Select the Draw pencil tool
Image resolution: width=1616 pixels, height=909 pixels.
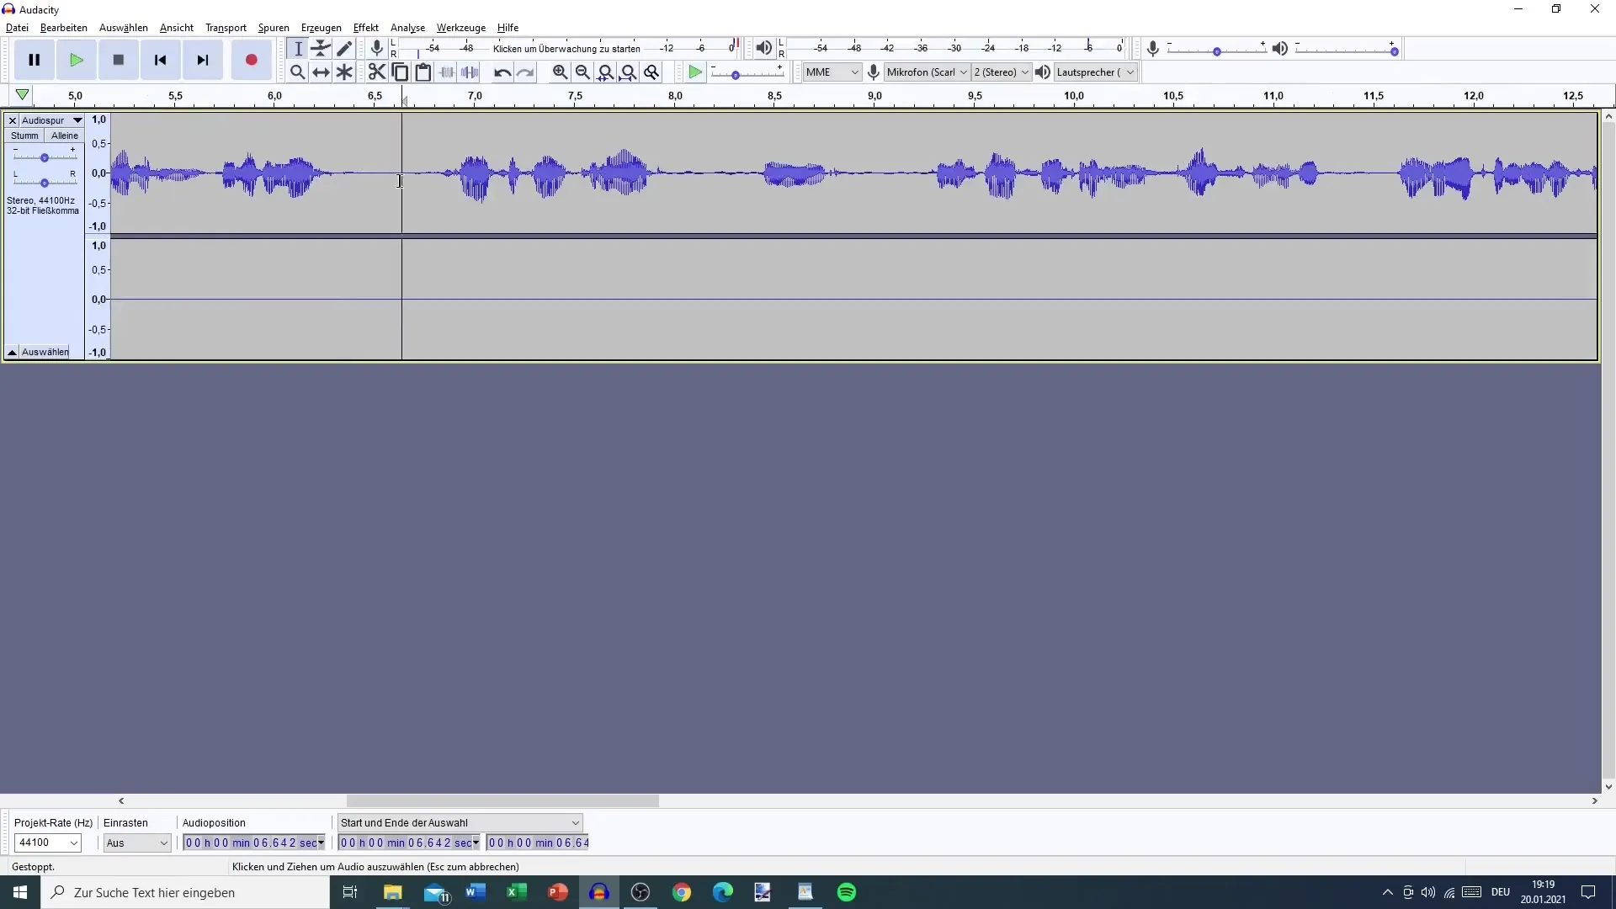point(344,49)
